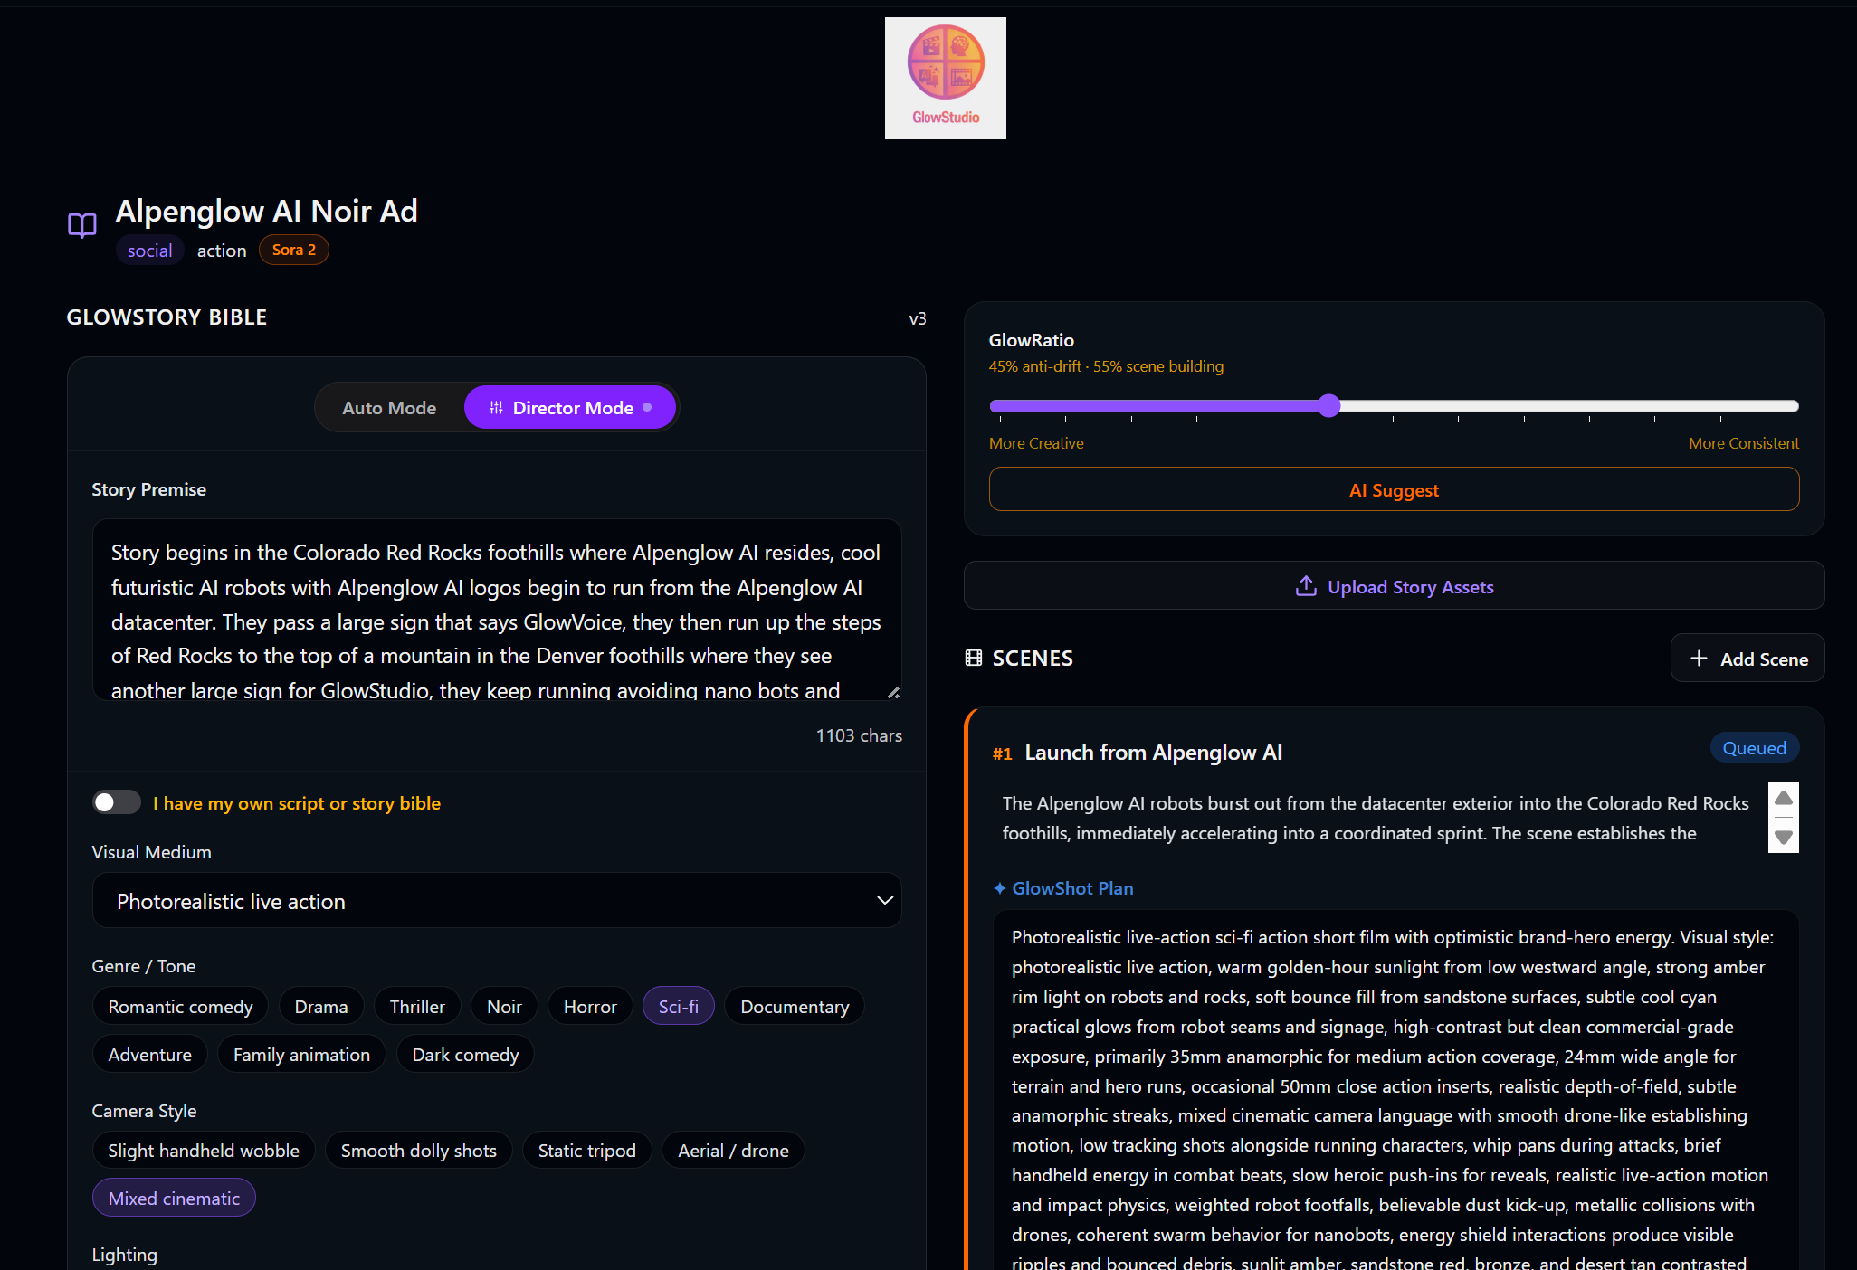Select the Drama genre chip
The image size is (1857, 1270).
pyautogui.click(x=321, y=1006)
